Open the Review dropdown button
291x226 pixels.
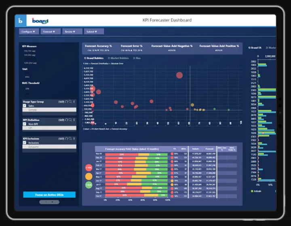coord(72,31)
